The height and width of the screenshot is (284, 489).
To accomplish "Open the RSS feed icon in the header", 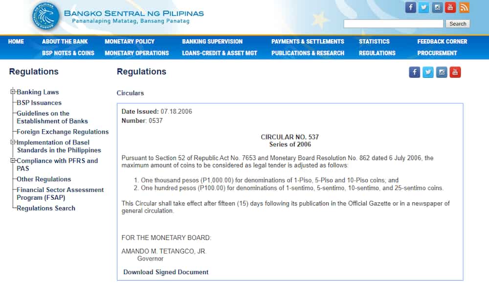I will pyautogui.click(x=464, y=7).
